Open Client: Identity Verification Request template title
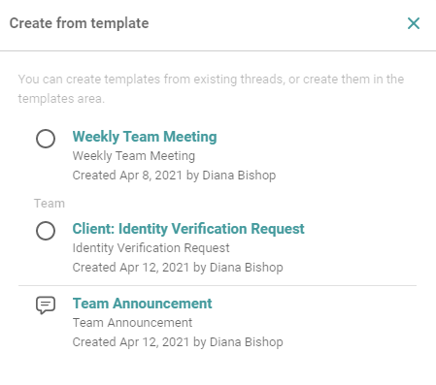436x385 pixels. tap(188, 229)
